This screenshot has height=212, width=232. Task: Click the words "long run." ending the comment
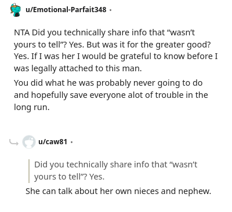tap(32, 107)
